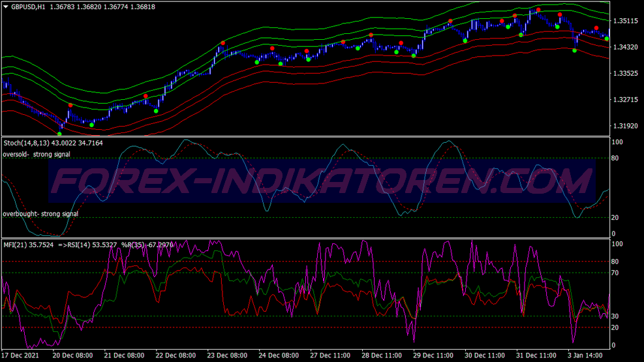Click the rightmost green signal dot
This screenshot has width=644, height=362.
pos(607,38)
